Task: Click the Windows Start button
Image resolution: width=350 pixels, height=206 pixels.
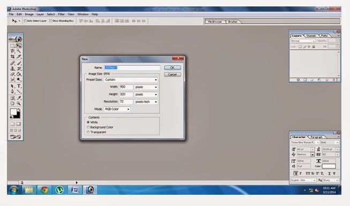Action: click(x=13, y=190)
